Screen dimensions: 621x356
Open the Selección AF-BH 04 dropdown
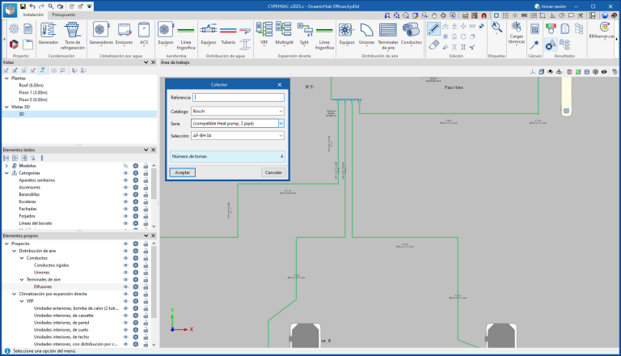[x=238, y=136]
